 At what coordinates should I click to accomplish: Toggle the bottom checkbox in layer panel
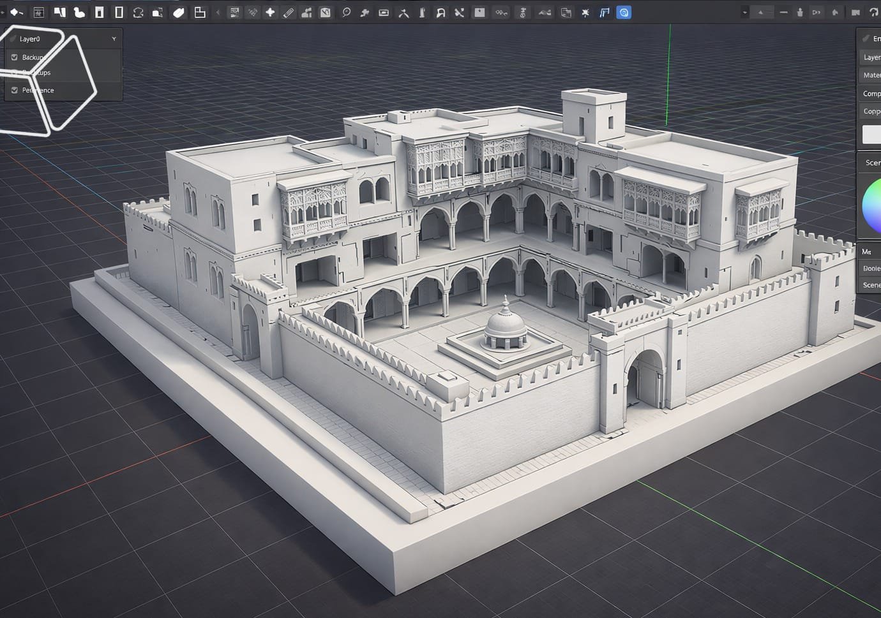click(x=15, y=90)
